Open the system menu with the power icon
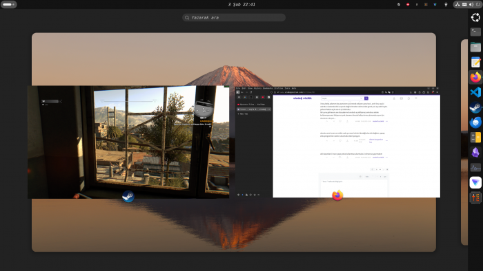This screenshot has height=271, width=483. (467, 4)
